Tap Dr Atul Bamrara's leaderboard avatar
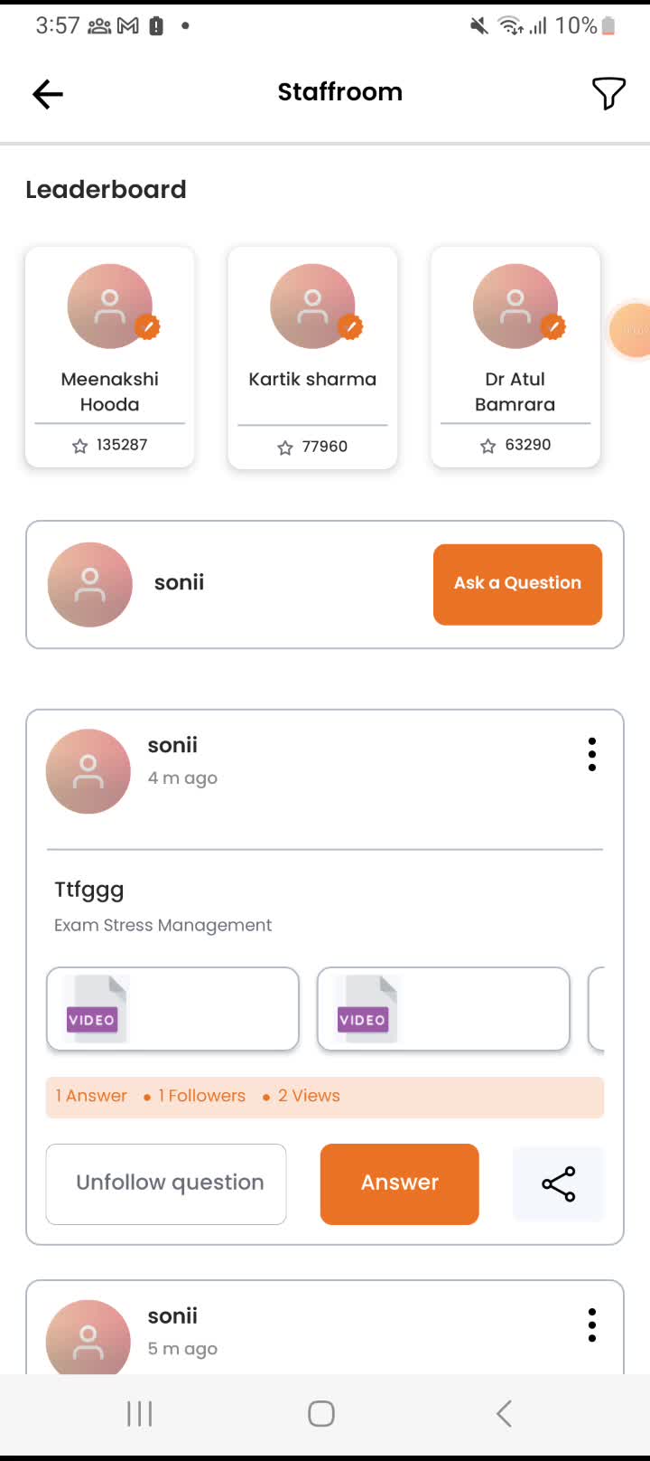Viewport: 650px width, 1461px height. point(515,306)
